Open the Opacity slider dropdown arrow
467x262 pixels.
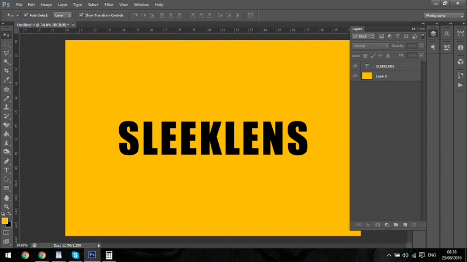pos(421,46)
